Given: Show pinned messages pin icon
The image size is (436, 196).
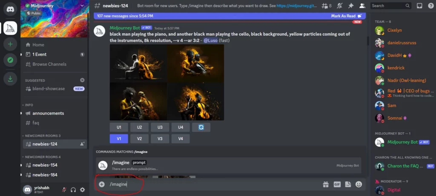Looking at the screenshot, I should 351,6.
